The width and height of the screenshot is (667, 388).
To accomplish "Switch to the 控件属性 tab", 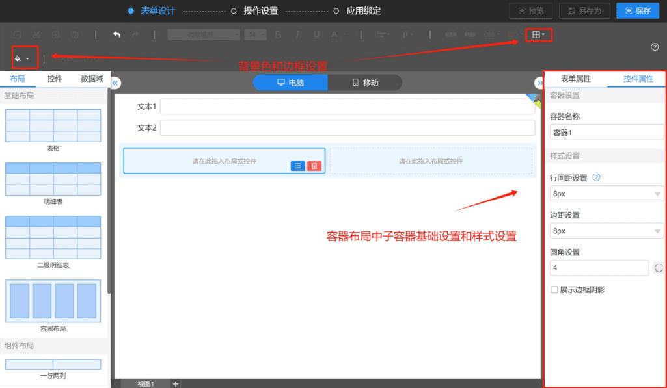I will tap(638, 79).
